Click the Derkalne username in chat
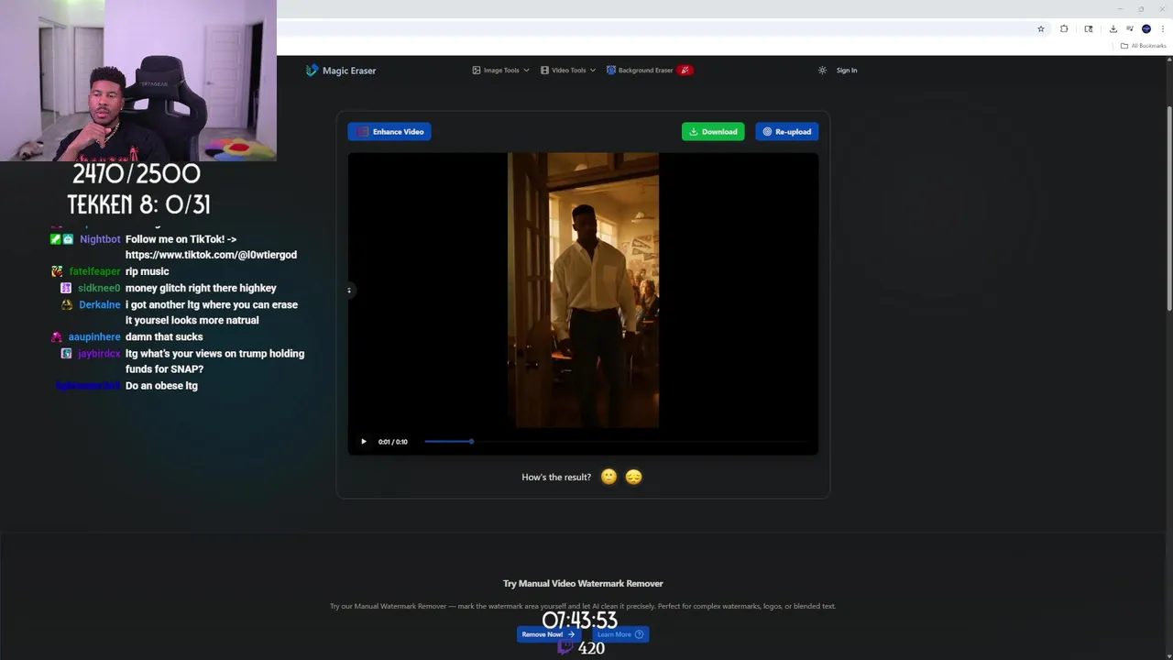The image size is (1173, 660). coord(100,304)
